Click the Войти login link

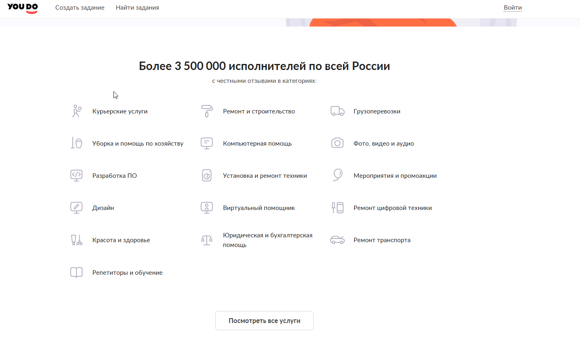click(513, 8)
